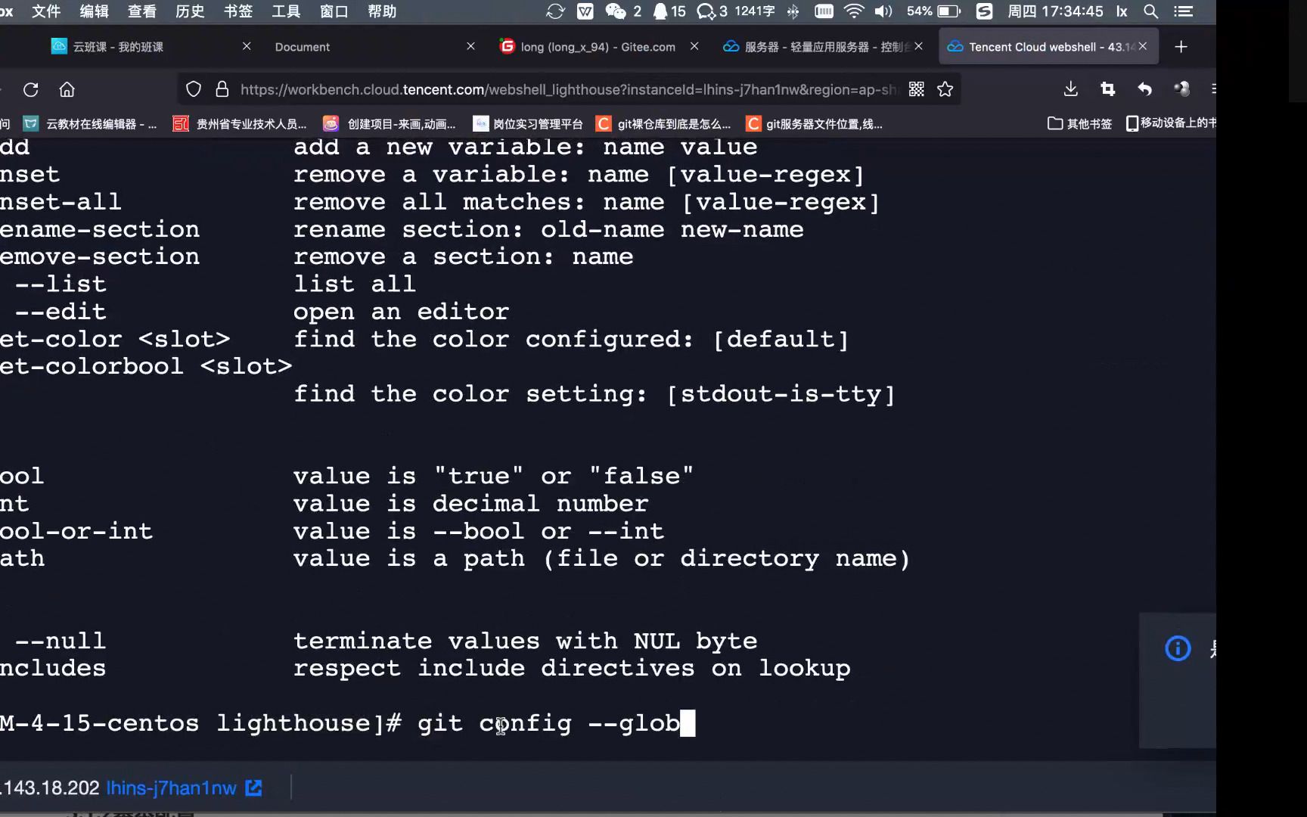1307x817 pixels.
Task: Go to the browser home page
Action: 67,89
